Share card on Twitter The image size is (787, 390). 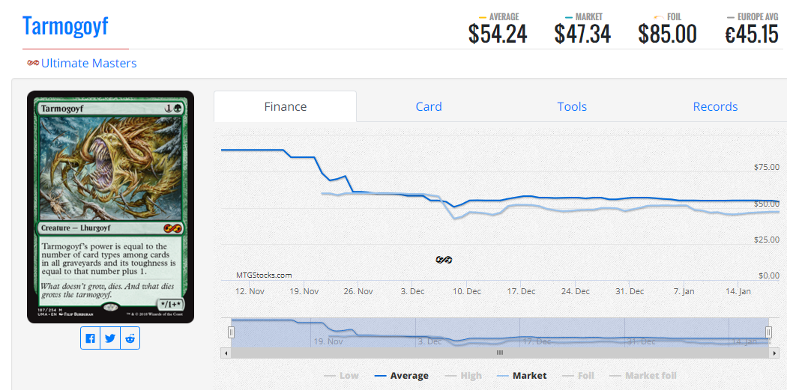(x=111, y=338)
